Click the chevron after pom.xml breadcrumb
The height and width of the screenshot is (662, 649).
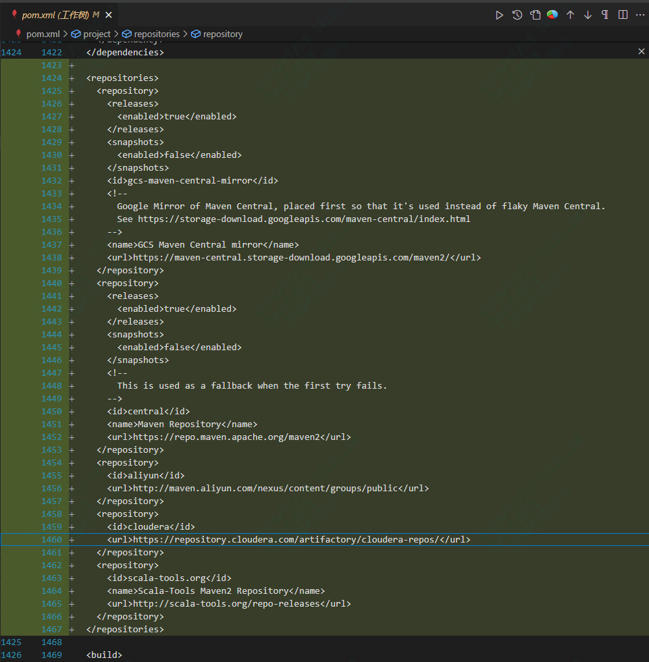point(65,34)
